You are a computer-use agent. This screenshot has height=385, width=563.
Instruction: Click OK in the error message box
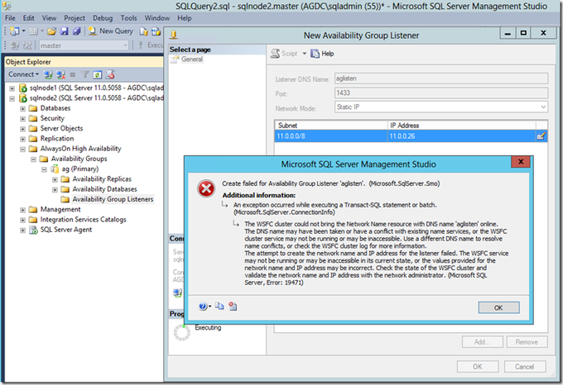coord(498,307)
